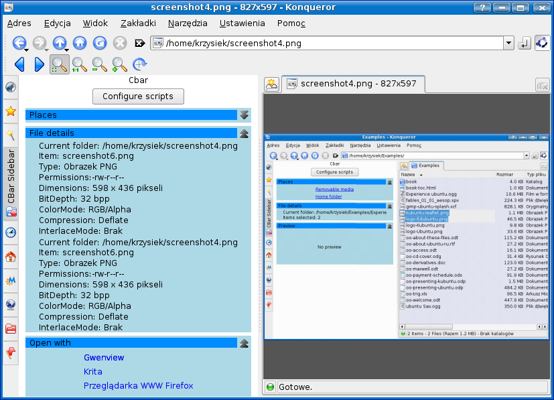The width and height of the screenshot is (554, 400).
Task: Click the zoom to actual size 1:1 icon
Action: click(x=79, y=65)
